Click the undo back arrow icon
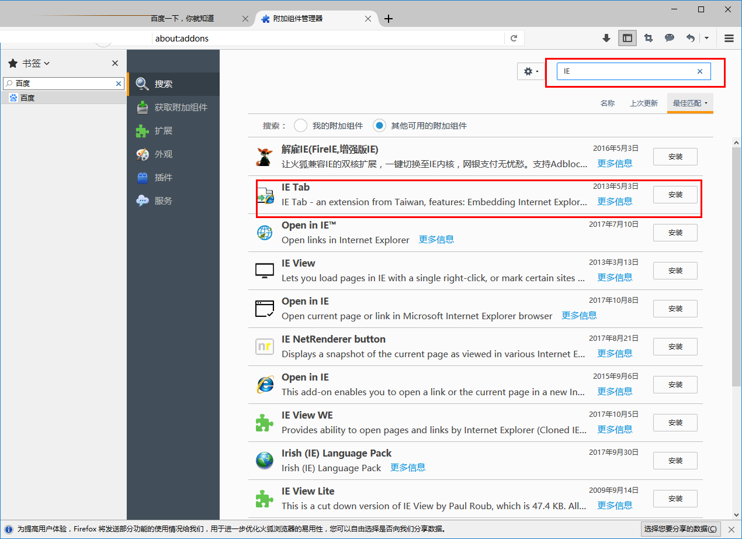The width and height of the screenshot is (742, 539). (x=691, y=38)
